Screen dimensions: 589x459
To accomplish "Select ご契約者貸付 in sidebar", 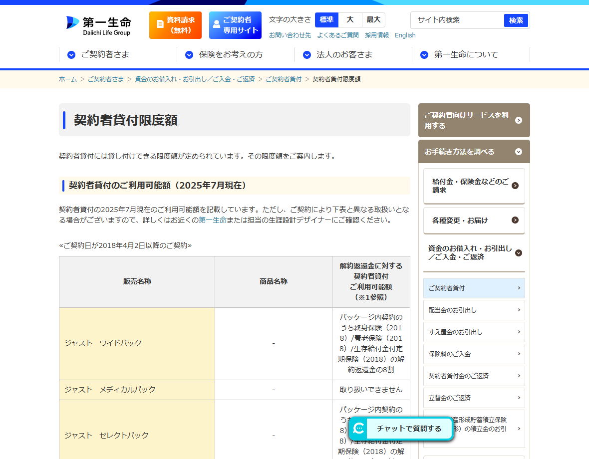I will (x=474, y=288).
